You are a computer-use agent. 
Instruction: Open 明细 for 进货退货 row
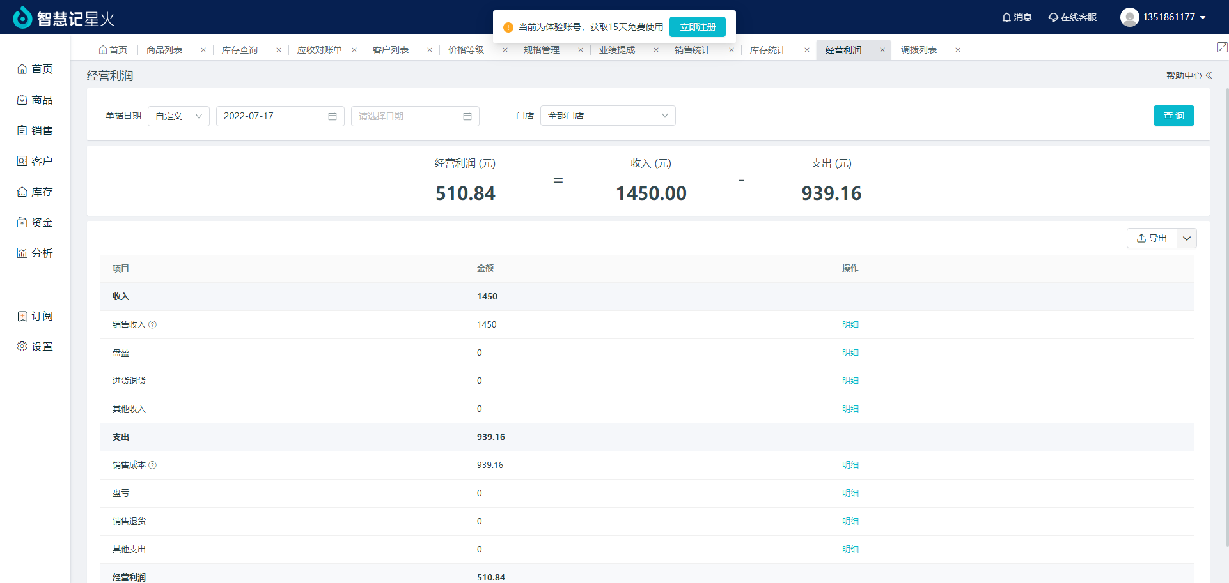click(x=850, y=381)
